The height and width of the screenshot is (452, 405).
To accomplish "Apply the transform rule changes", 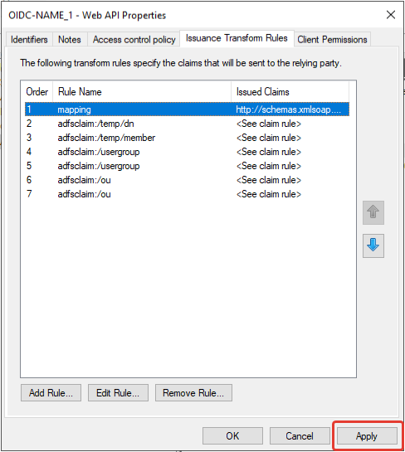I will click(367, 436).
